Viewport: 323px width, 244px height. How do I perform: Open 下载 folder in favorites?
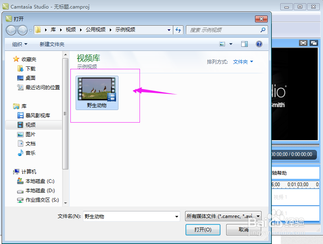pyautogui.click(x=26, y=69)
